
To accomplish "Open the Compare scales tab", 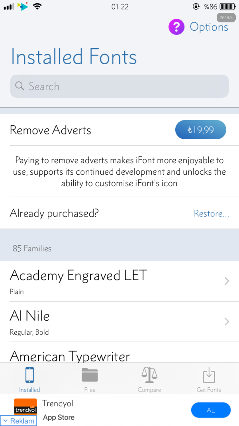I will pos(149,379).
